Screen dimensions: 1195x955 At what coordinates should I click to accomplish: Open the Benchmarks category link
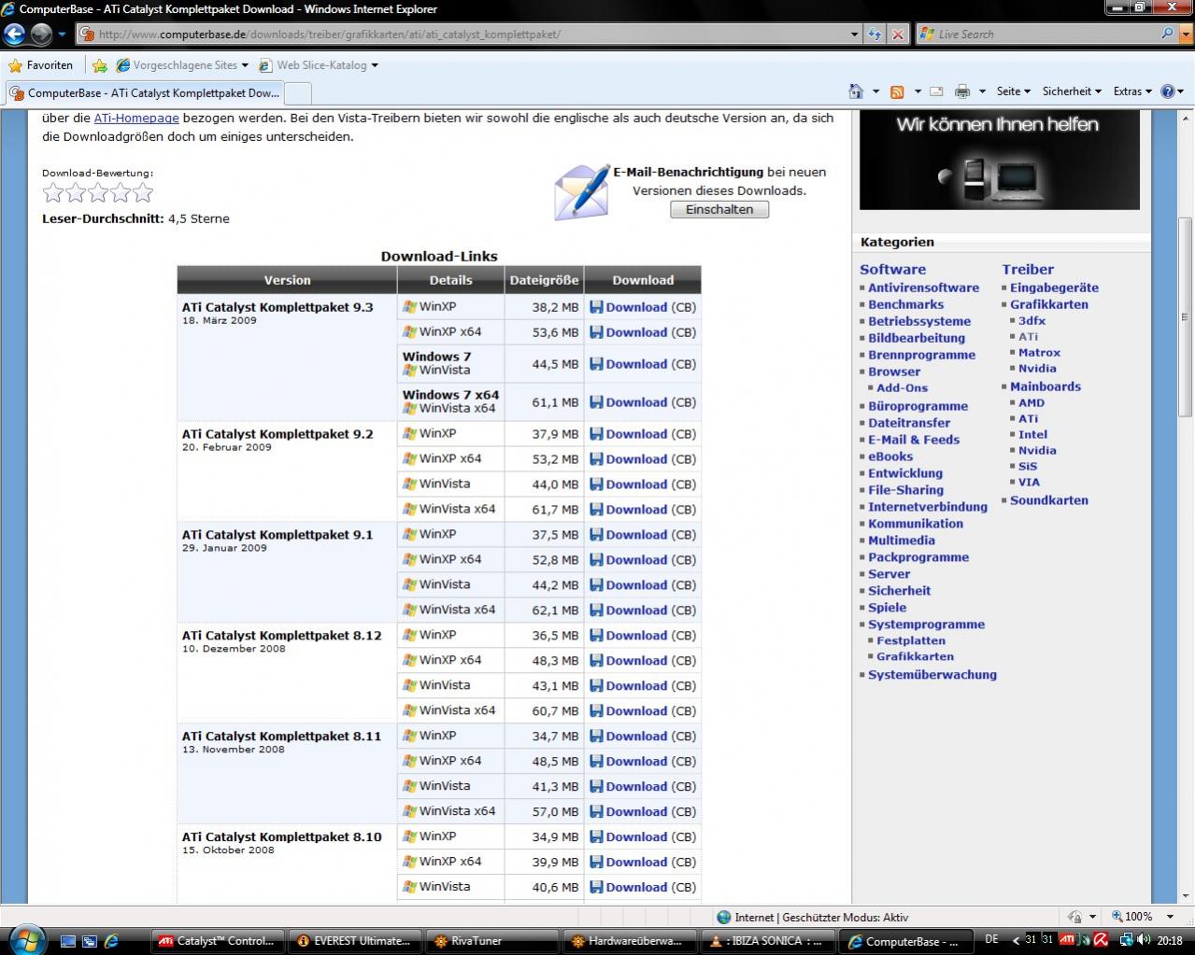click(x=906, y=304)
